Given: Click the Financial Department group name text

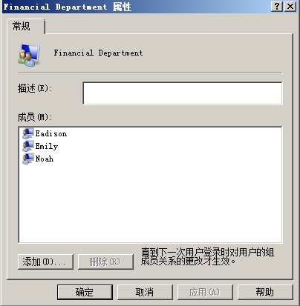Looking at the screenshot, I should [98, 53].
